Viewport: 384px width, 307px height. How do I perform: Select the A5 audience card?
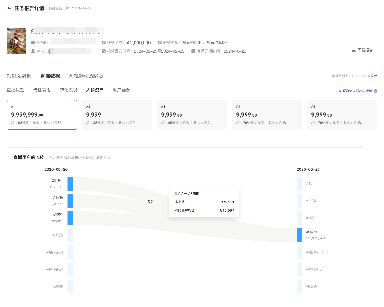342,115
